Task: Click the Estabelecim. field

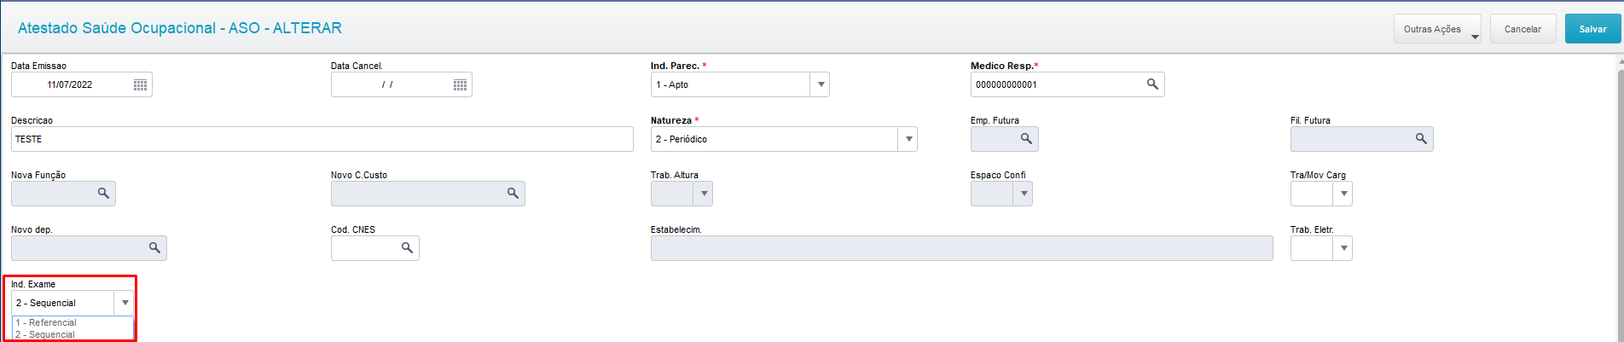Action: pos(962,248)
